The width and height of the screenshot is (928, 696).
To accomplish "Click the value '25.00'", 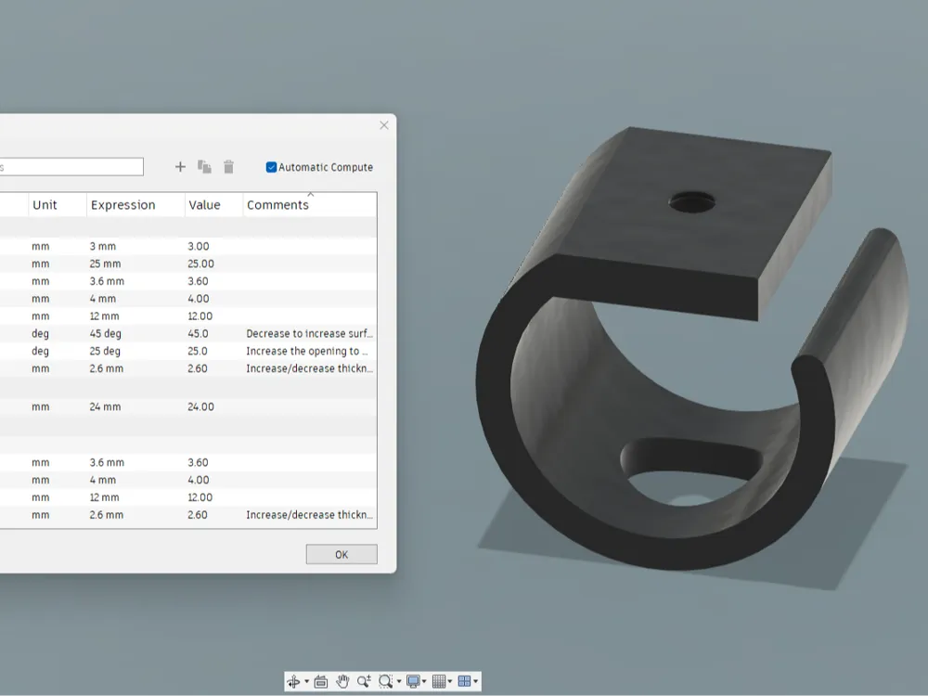I will (x=200, y=264).
